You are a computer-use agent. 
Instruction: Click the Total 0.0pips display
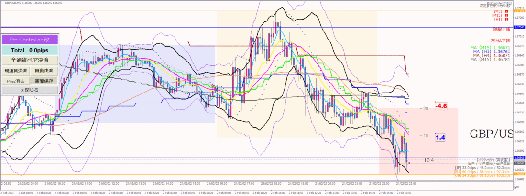tap(29, 50)
